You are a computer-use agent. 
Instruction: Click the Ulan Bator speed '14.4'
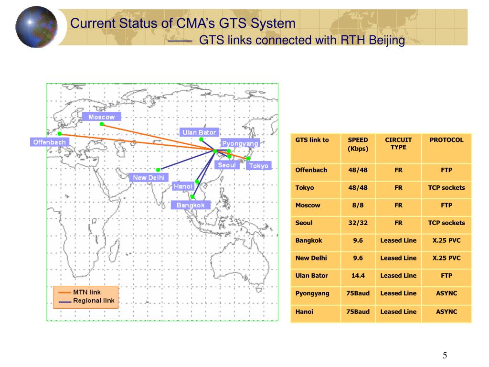(x=358, y=276)
